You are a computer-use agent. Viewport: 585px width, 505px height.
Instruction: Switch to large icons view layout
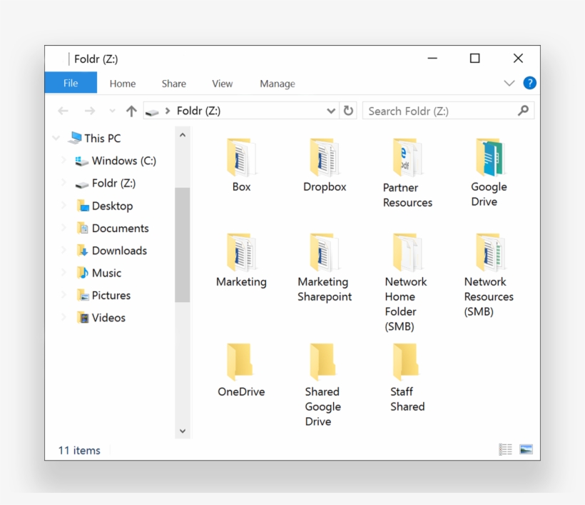[526, 449]
